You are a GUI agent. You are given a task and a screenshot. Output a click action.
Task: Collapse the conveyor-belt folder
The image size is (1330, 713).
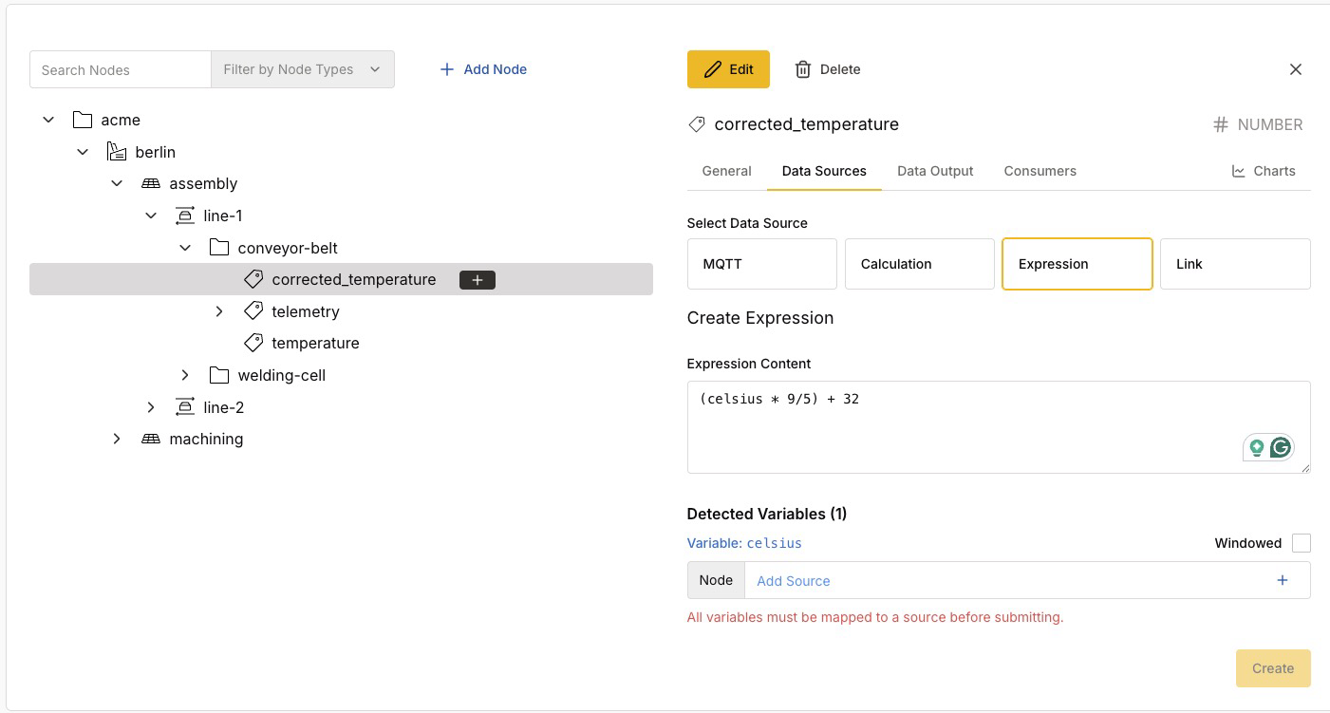185,248
